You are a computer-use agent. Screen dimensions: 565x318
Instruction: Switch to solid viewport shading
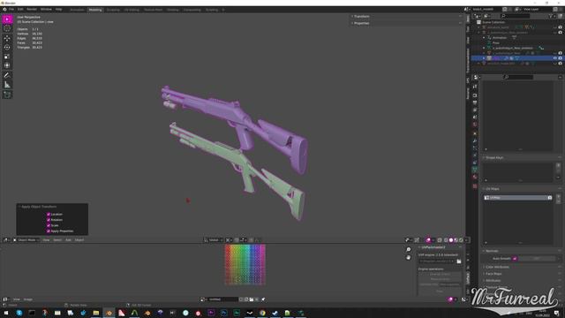click(x=451, y=240)
